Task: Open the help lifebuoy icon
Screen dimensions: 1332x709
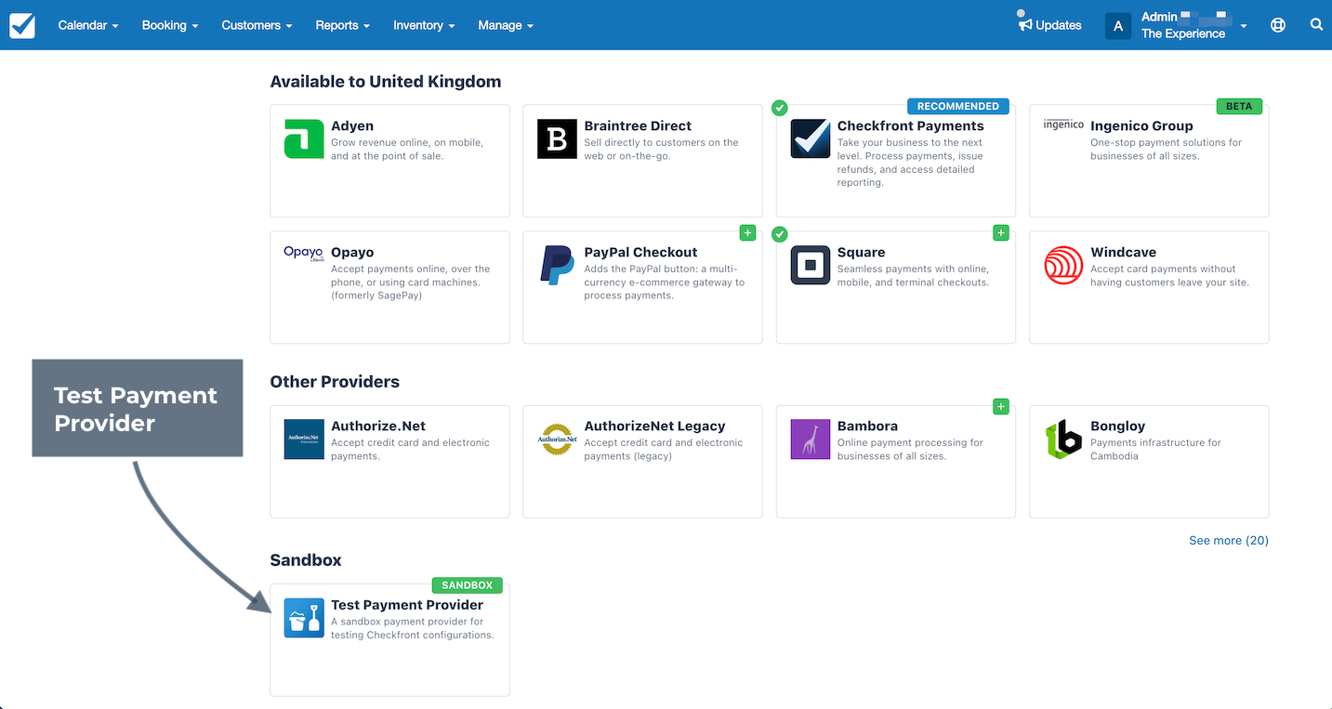Action: (1278, 25)
